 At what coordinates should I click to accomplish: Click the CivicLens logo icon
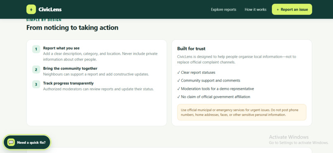(x=31, y=9)
